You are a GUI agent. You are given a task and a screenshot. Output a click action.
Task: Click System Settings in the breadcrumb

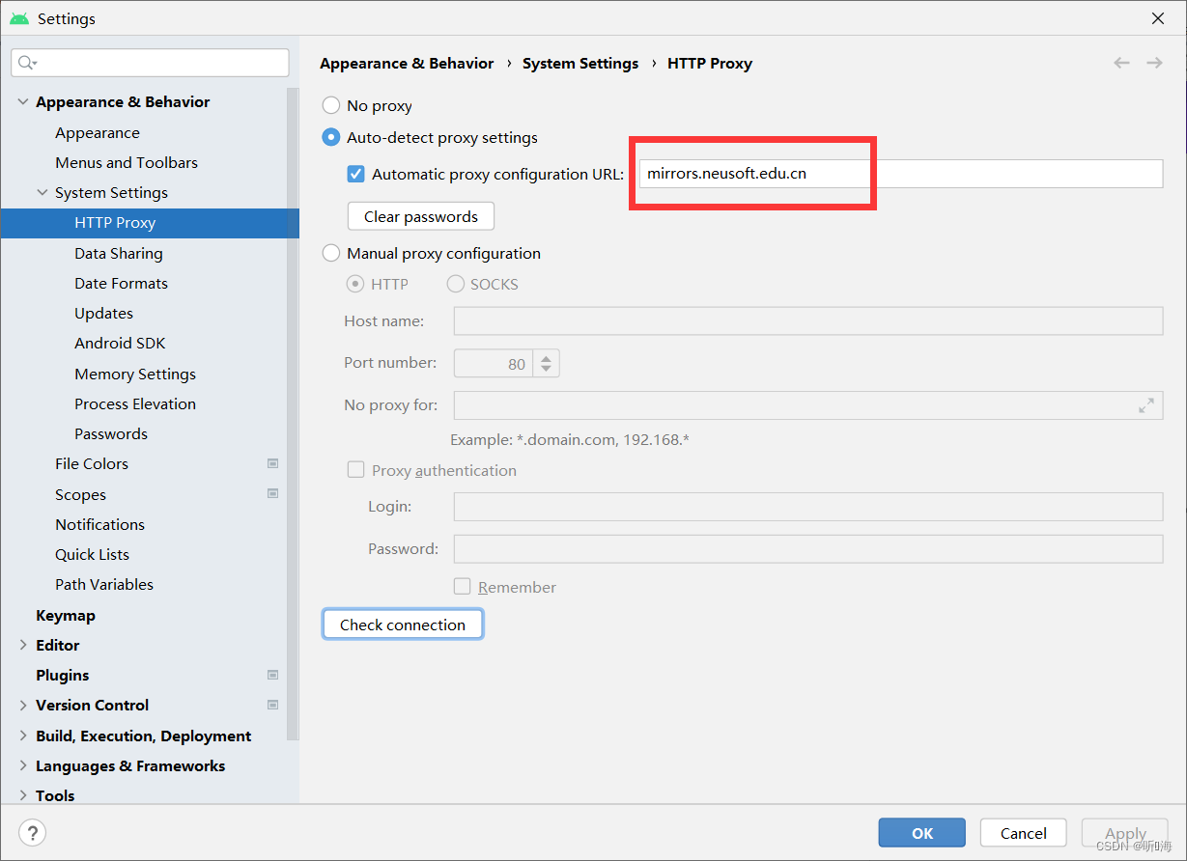pyautogui.click(x=580, y=63)
